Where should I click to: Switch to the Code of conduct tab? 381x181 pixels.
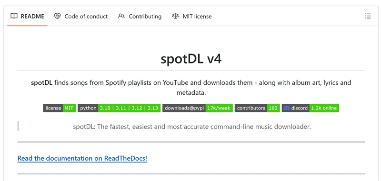coord(80,16)
